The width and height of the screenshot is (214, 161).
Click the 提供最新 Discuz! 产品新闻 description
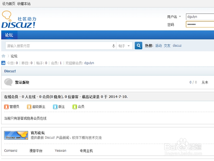point(66,138)
